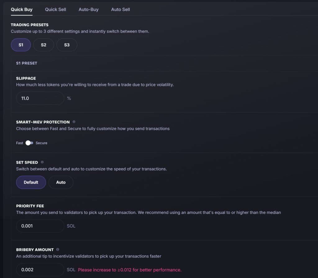The width and height of the screenshot is (318, 278).
Task: Click the Set Speed info icon
Action: tap(42, 162)
